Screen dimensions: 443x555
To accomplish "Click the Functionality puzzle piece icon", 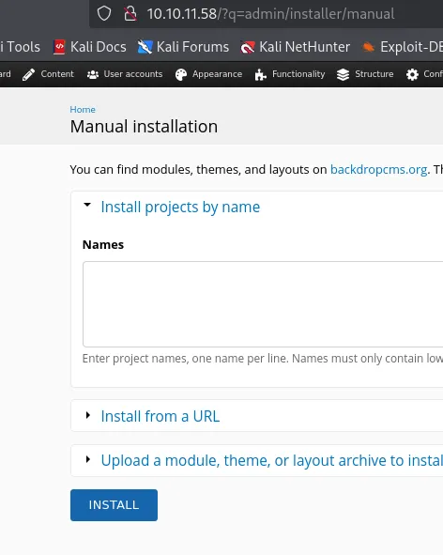I will coord(260,74).
